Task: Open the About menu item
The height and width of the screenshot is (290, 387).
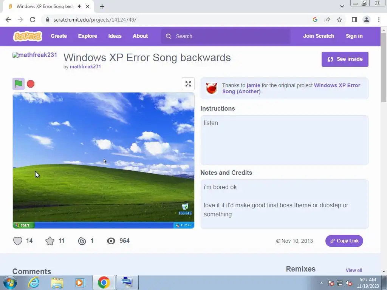Action: coord(140,36)
